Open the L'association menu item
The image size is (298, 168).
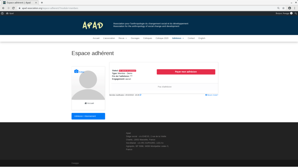pos(109,38)
